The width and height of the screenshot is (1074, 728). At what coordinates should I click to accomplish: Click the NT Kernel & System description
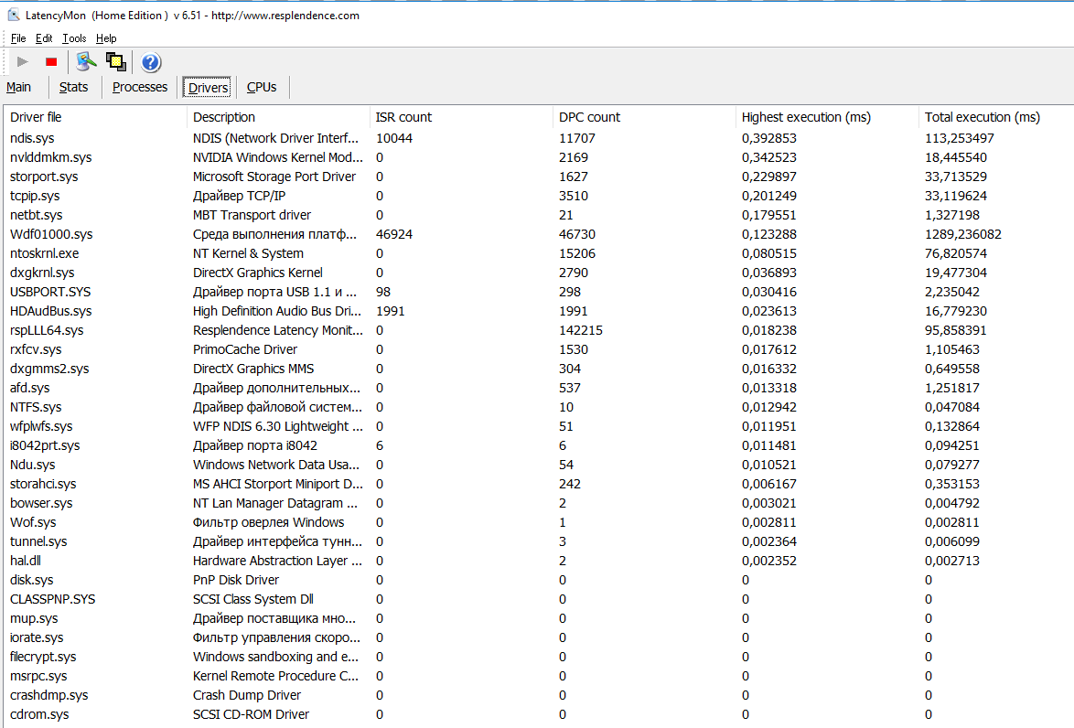tap(248, 253)
